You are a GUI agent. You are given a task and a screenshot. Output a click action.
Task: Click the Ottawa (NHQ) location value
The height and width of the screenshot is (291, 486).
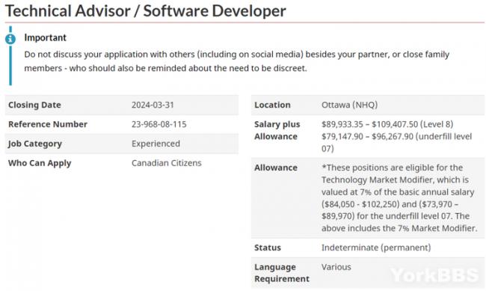(x=349, y=105)
